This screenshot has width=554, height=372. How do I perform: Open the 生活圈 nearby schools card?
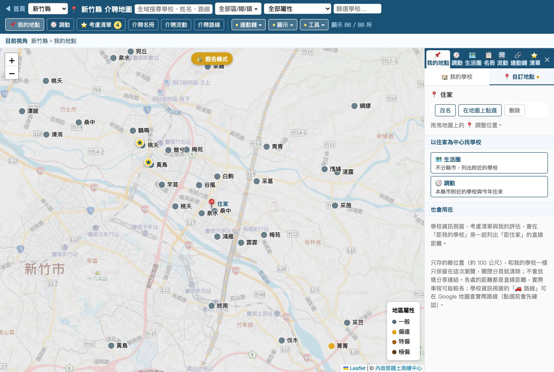(x=489, y=163)
